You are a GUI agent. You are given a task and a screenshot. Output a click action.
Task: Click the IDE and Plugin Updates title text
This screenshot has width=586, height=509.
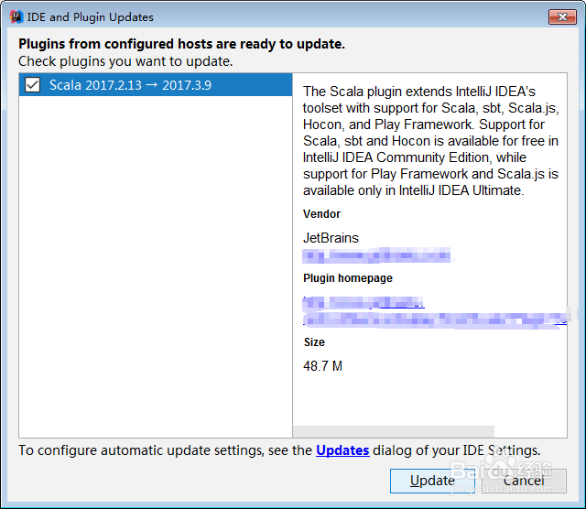[91, 16]
